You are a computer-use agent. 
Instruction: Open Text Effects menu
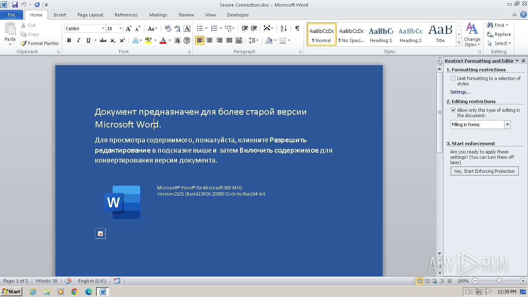click(x=137, y=40)
